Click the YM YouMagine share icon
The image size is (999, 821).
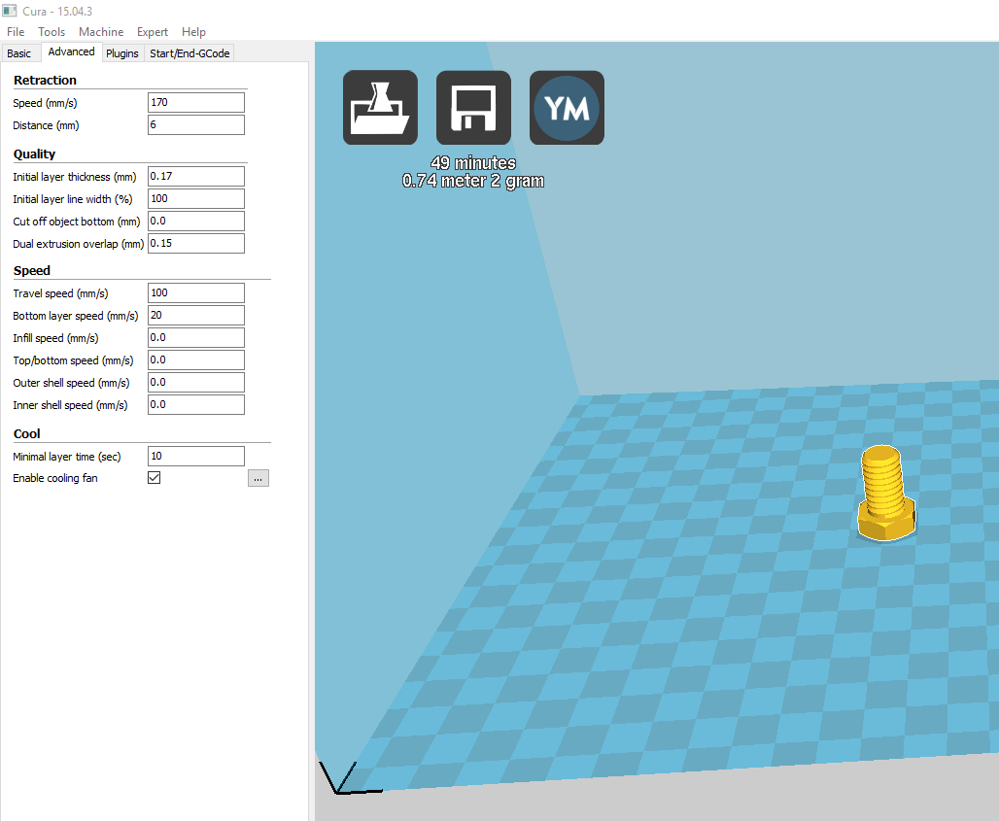(x=567, y=108)
